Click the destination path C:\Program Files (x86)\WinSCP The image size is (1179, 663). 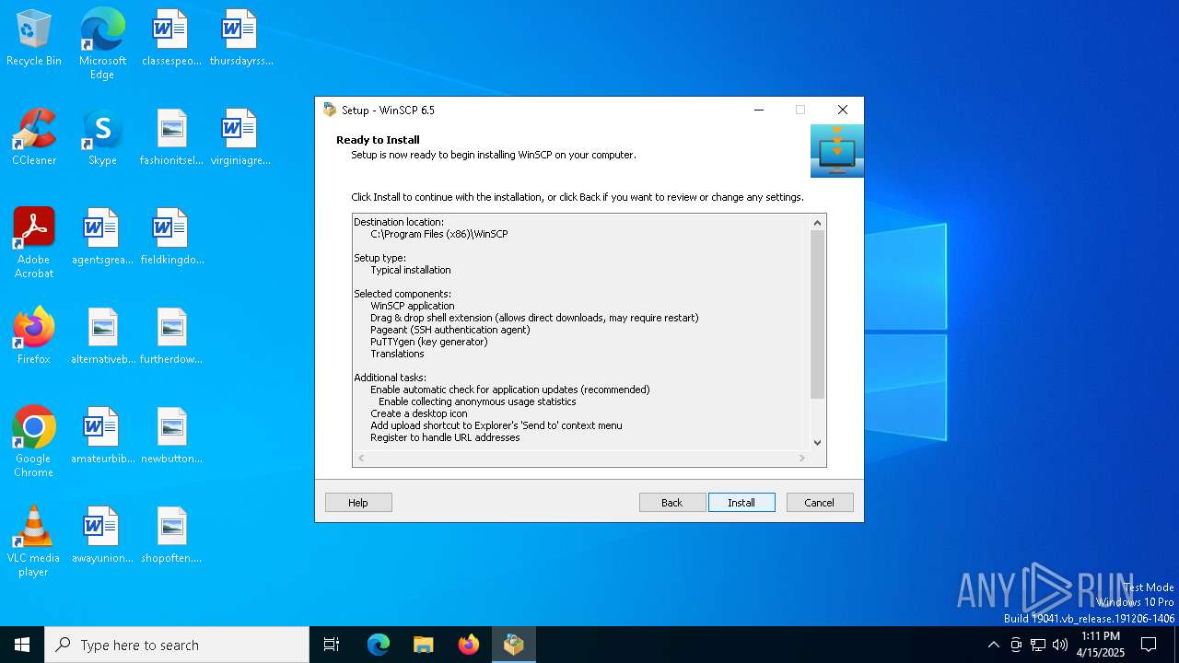[x=439, y=234]
